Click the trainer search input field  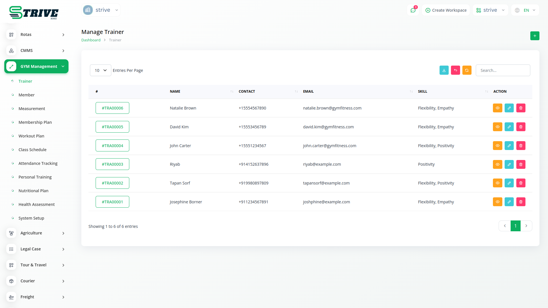pyautogui.click(x=503, y=70)
